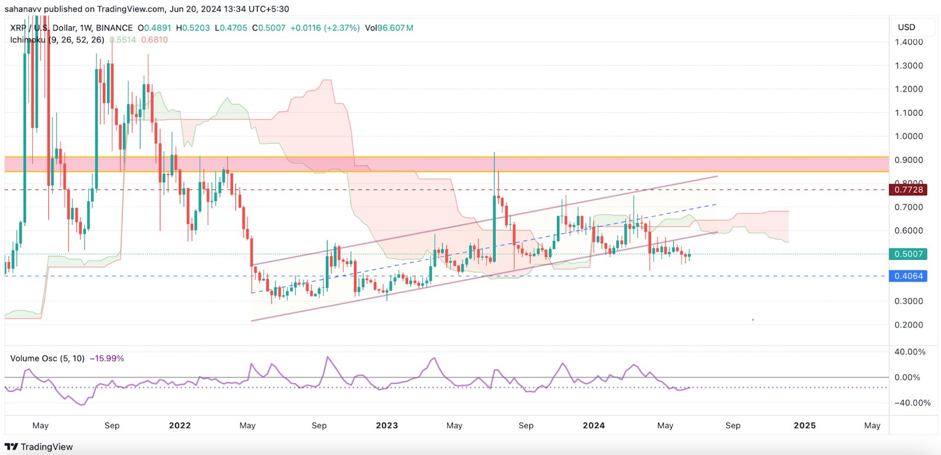The width and height of the screenshot is (941, 455).
Task: Select the Ichimoku (9, 26, 52, 26) indicator legend
Action: [57, 40]
